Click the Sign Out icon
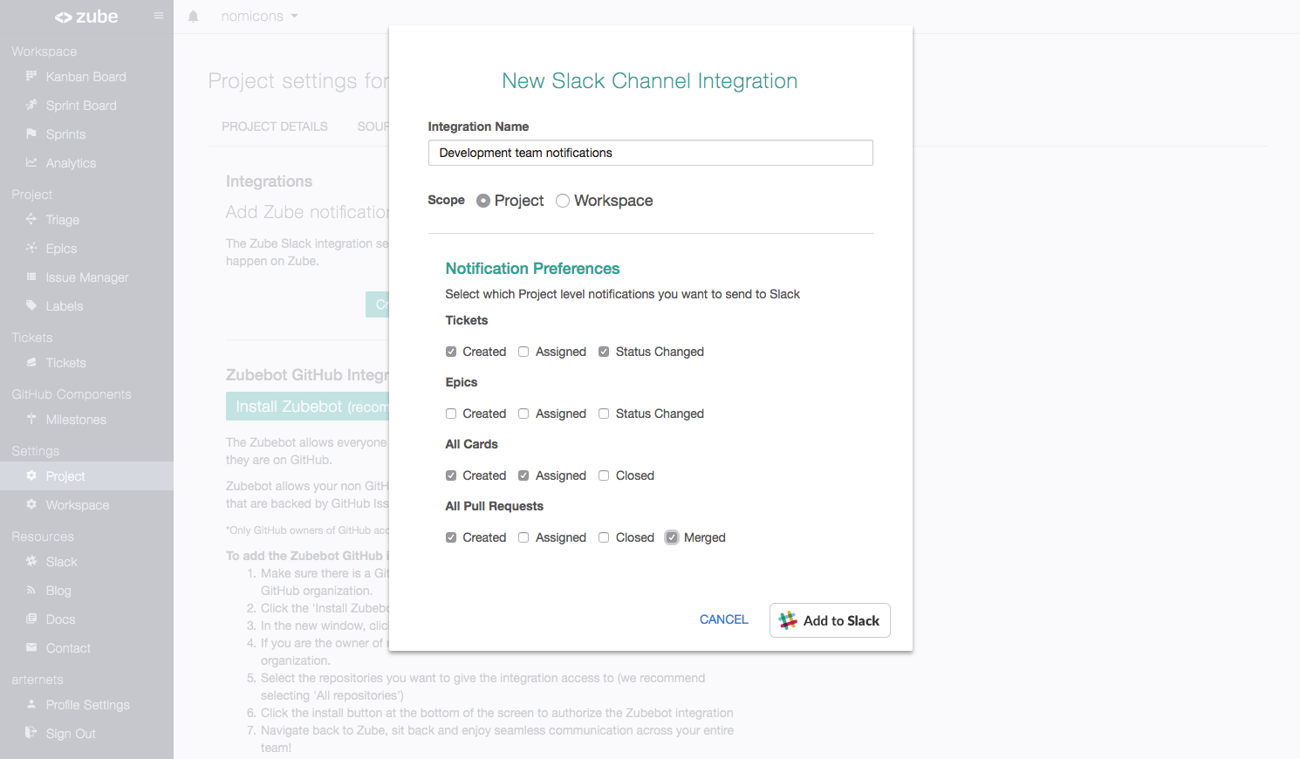 click(31, 733)
